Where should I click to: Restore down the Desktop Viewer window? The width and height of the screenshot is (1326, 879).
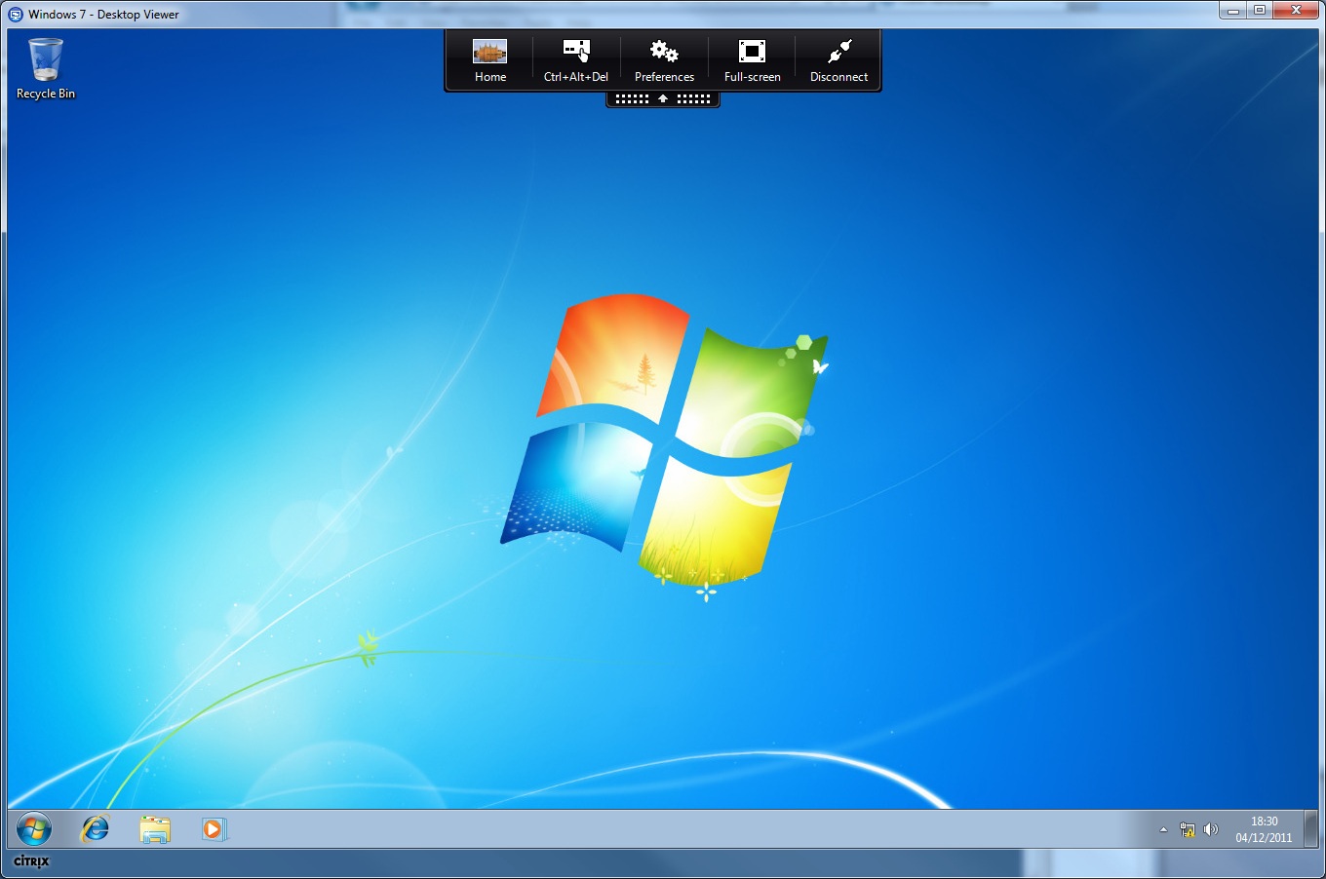(x=1260, y=11)
